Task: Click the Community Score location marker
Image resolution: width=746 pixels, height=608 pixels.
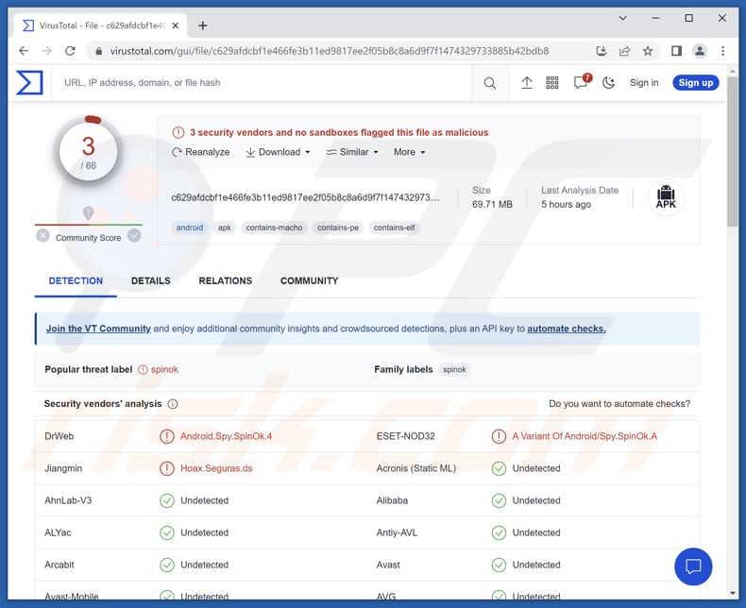Action: click(88, 212)
